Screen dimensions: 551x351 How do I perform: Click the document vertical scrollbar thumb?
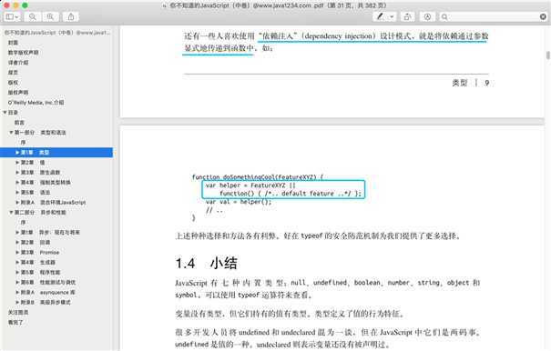[x=548, y=55]
